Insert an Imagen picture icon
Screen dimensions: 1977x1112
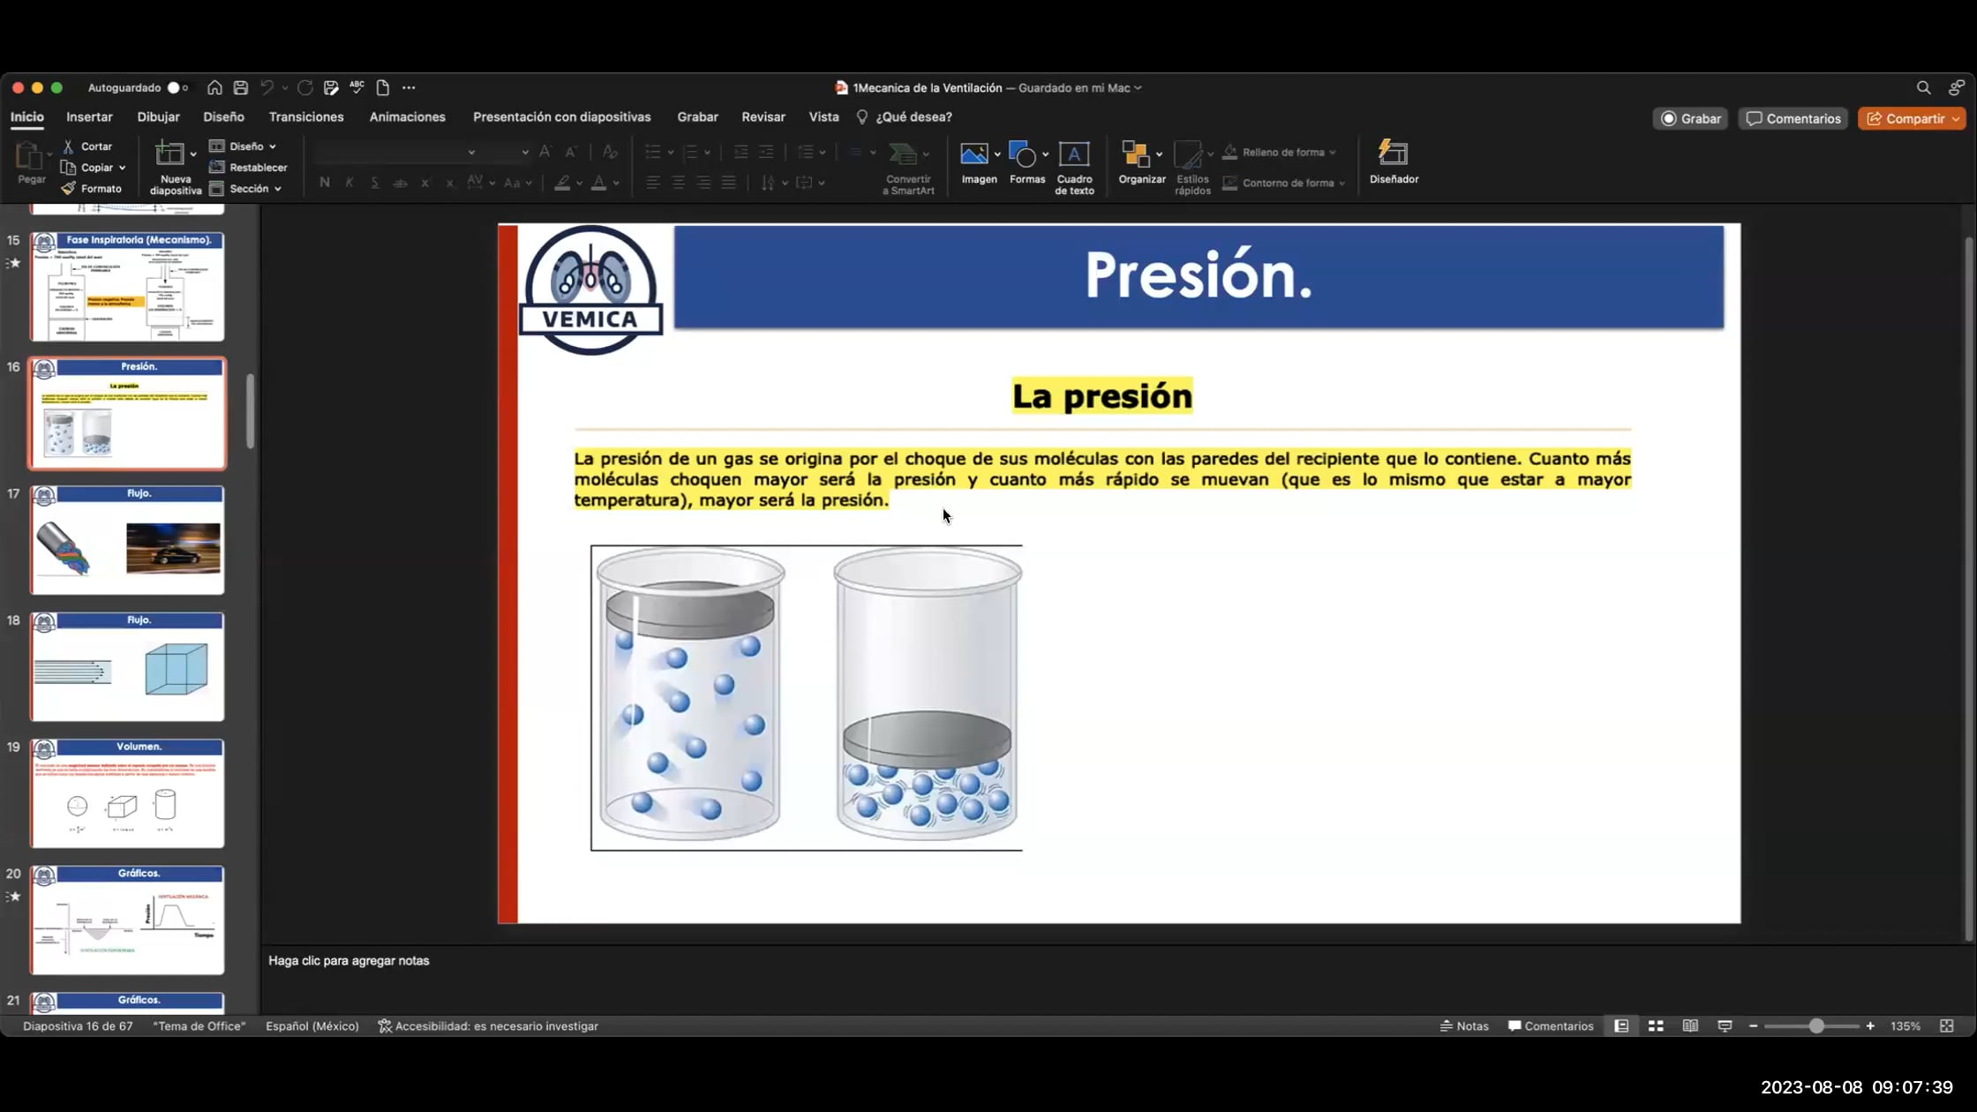click(x=973, y=154)
